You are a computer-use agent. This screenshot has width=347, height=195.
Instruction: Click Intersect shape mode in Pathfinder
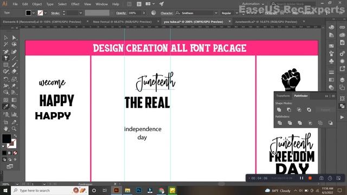(x=299, y=109)
